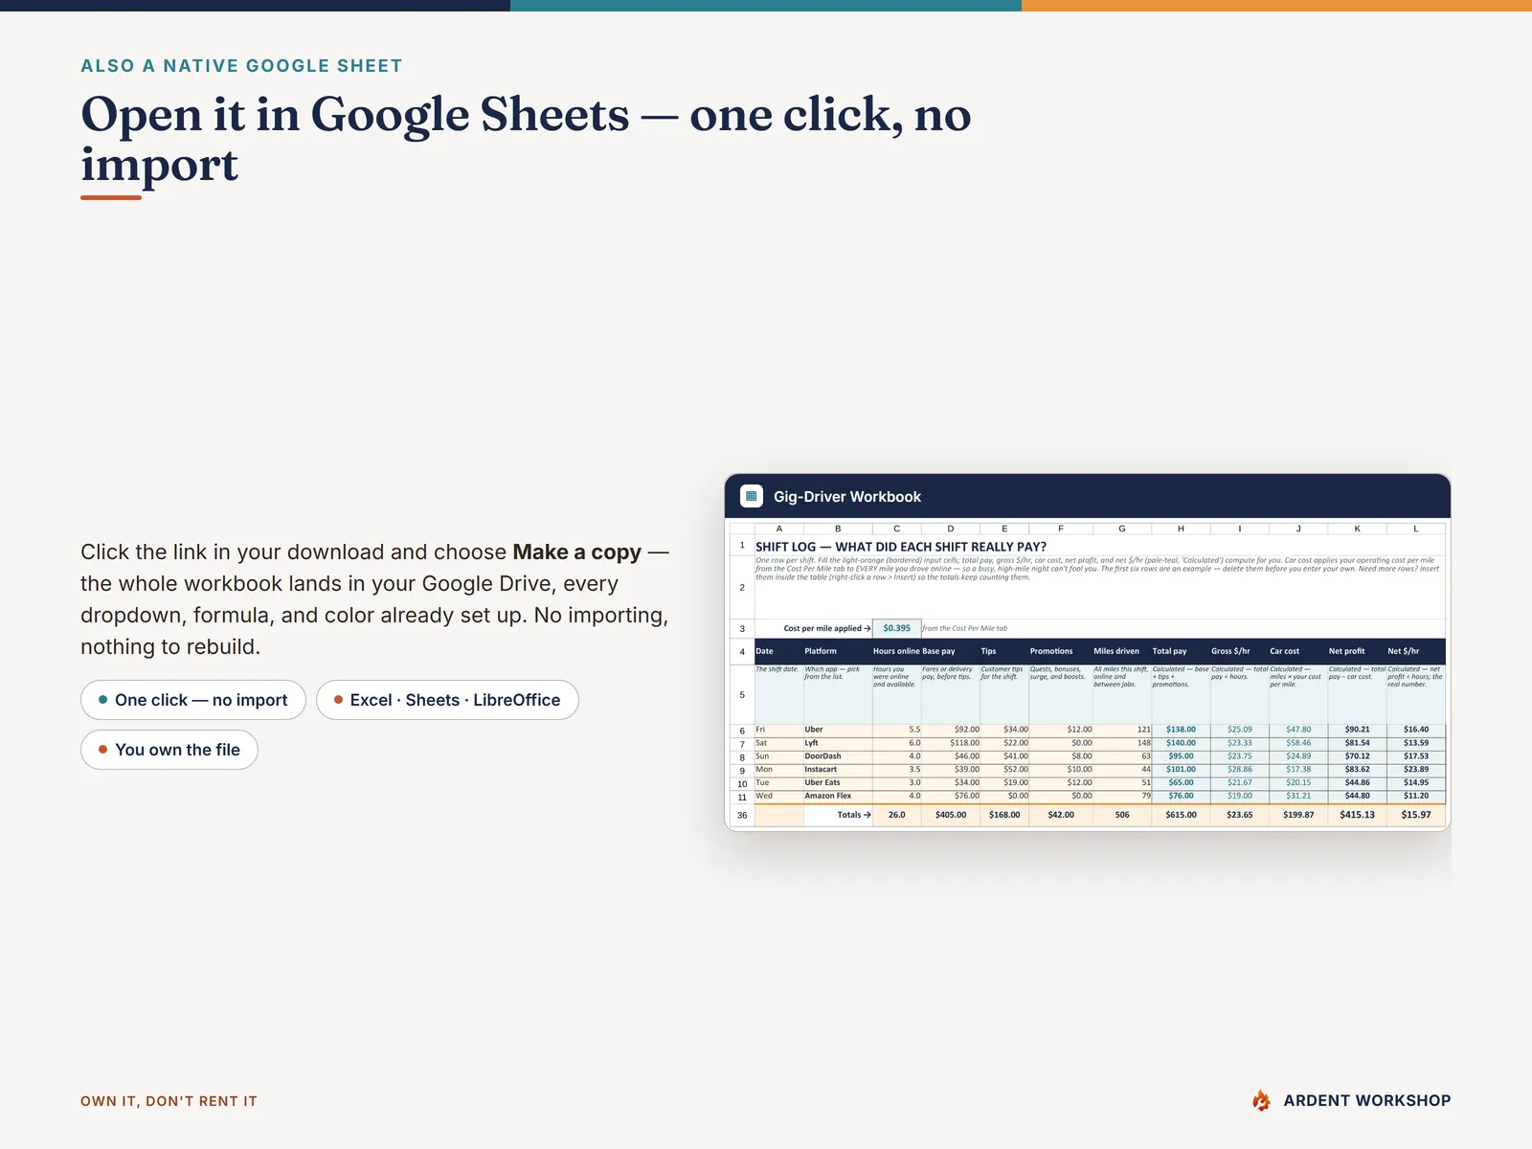
Task: Click the Net profit header cell
Action: pos(1357,651)
